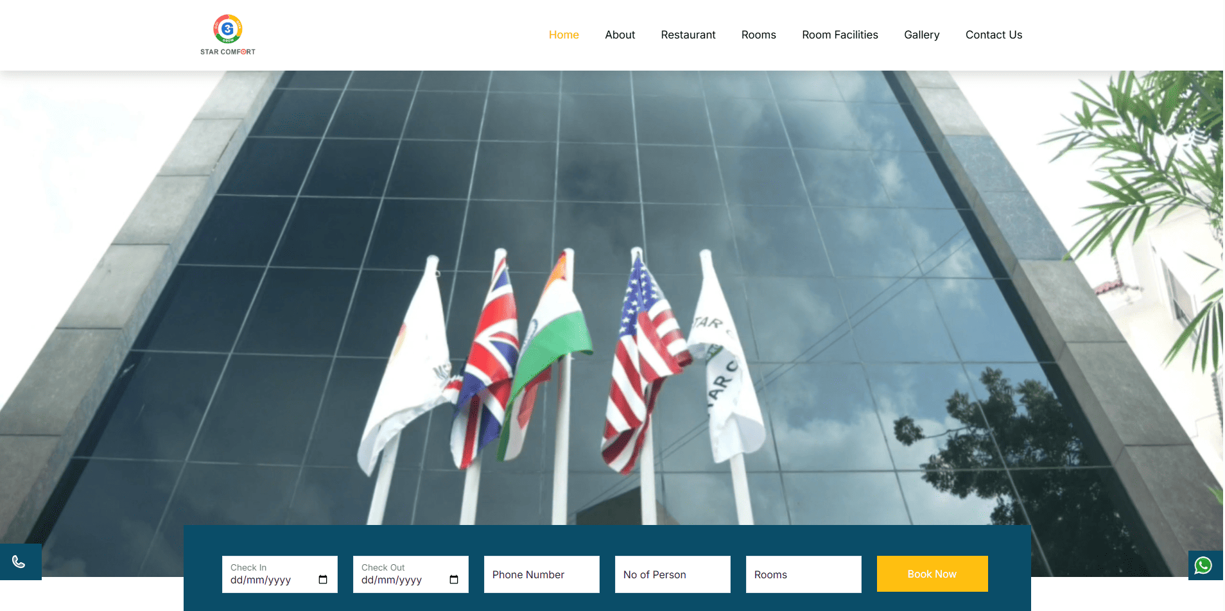Click the STAR COMFORT text below the logo

coord(227,52)
